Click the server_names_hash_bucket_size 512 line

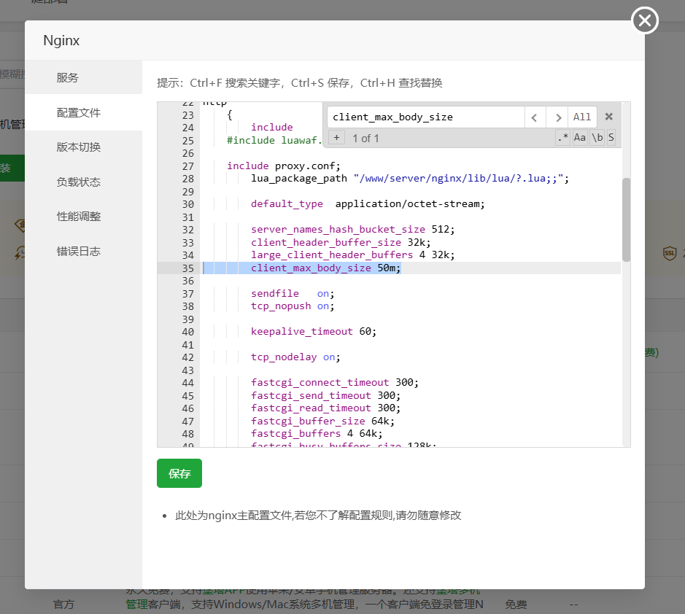click(x=352, y=230)
